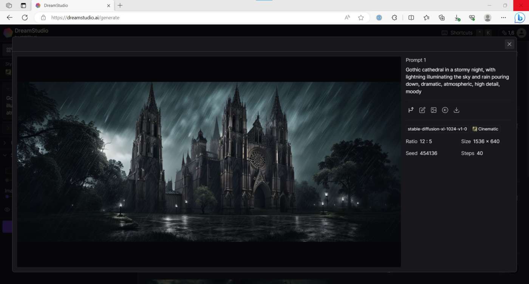Download the generated cathedral image

(456, 110)
